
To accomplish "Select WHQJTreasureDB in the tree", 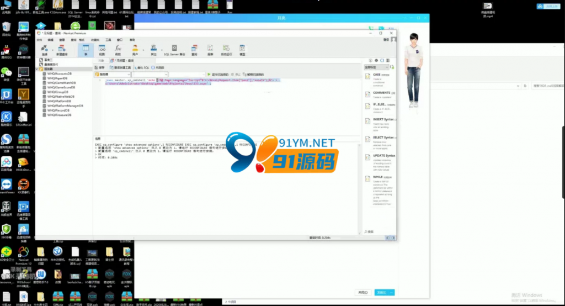I will (x=59, y=115).
